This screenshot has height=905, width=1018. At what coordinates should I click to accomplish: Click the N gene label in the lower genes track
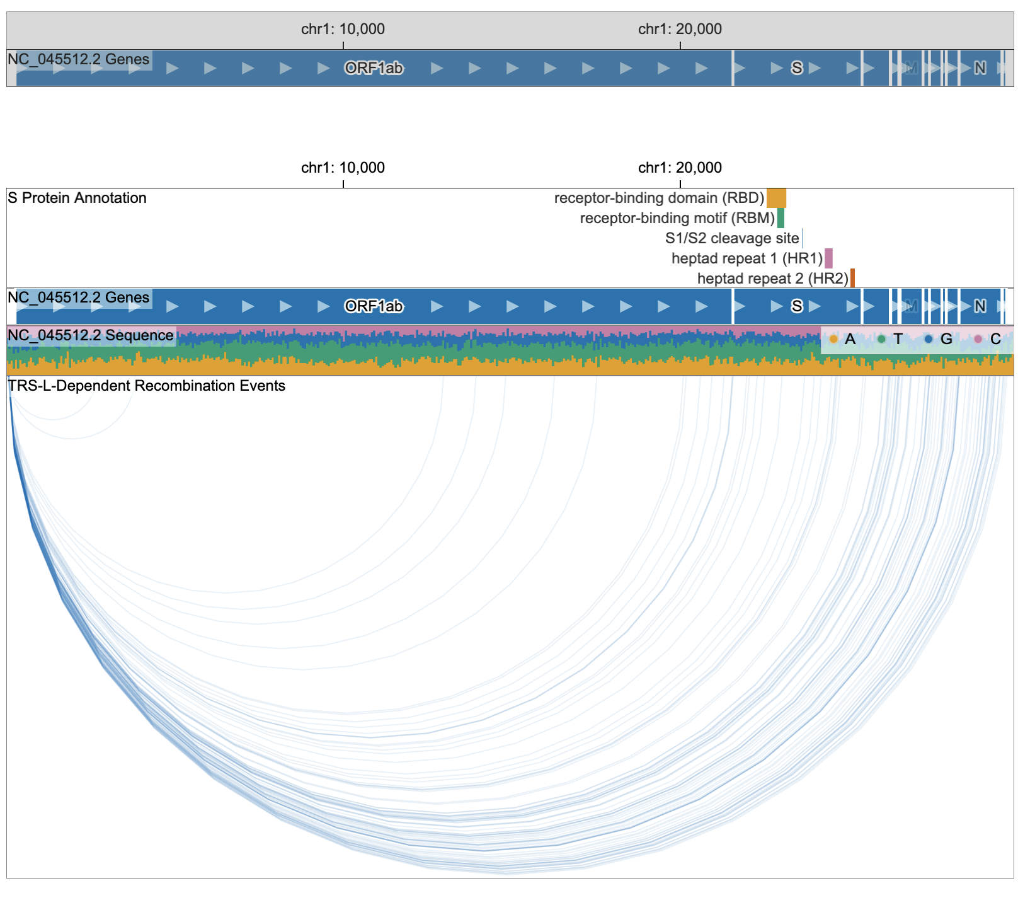coord(980,306)
